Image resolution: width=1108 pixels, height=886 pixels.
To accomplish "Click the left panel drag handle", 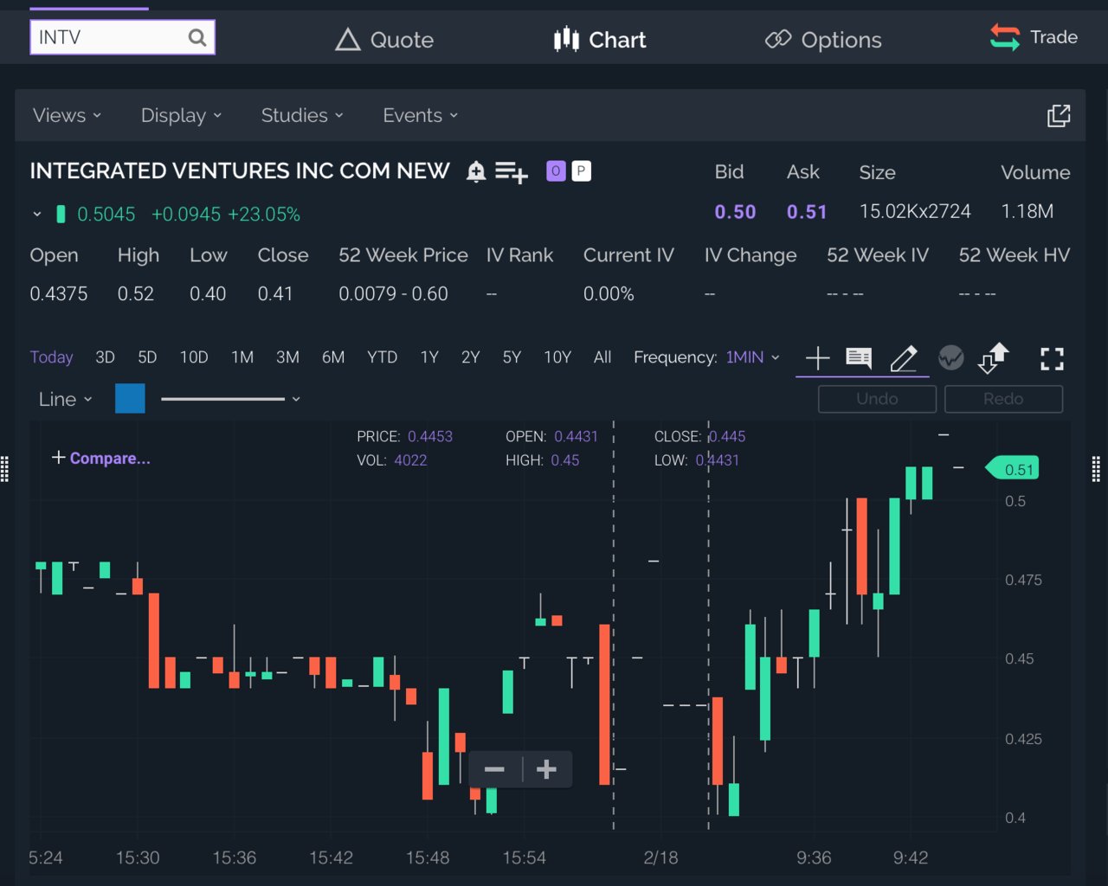I will (x=4, y=469).
